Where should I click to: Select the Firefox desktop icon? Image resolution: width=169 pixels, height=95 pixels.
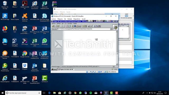coord(5,29)
